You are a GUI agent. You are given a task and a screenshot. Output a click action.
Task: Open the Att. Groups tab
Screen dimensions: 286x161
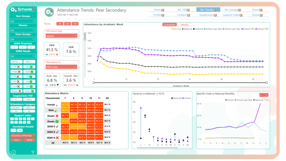[x=232, y=10]
